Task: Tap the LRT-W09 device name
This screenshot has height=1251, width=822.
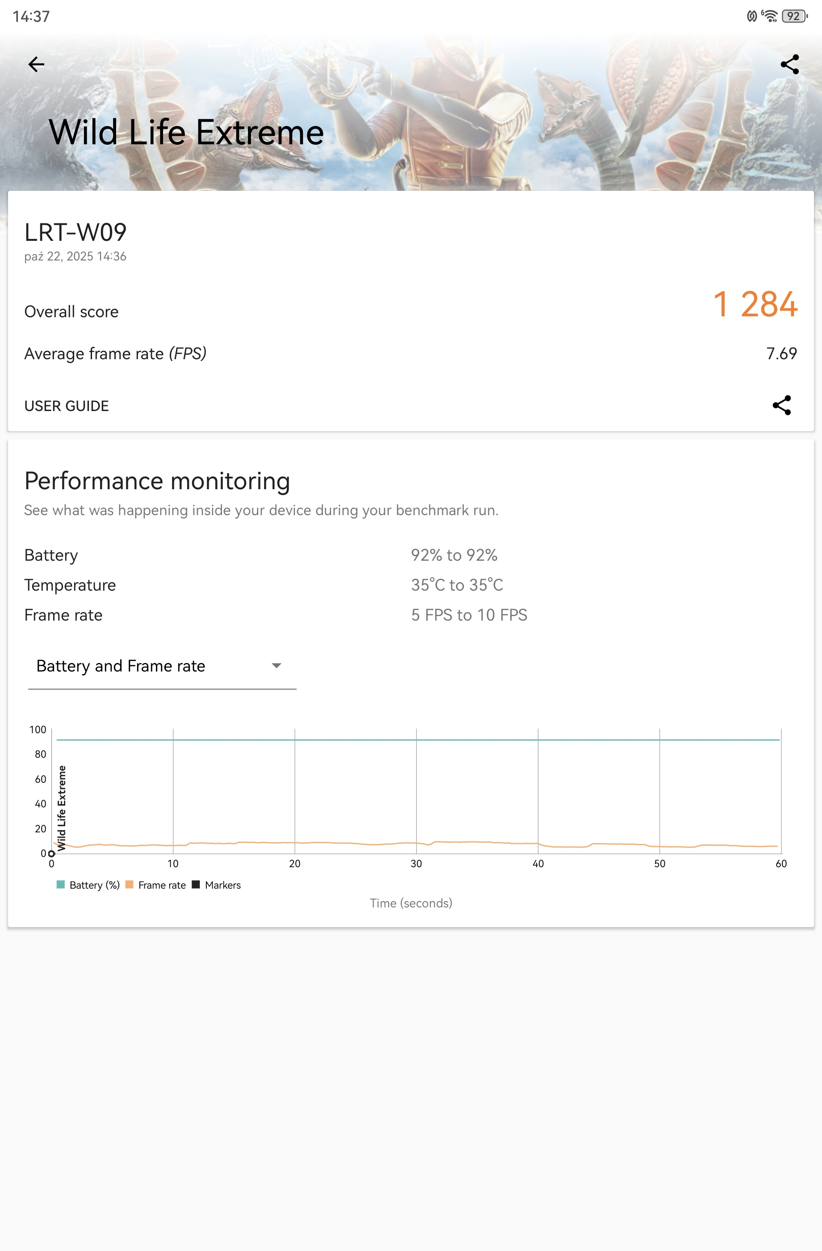Action: [75, 232]
